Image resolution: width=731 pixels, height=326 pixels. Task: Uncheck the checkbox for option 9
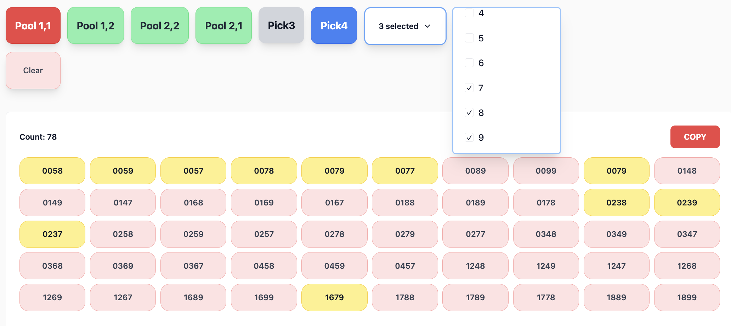pyautogui.click(x=469, y=138)
